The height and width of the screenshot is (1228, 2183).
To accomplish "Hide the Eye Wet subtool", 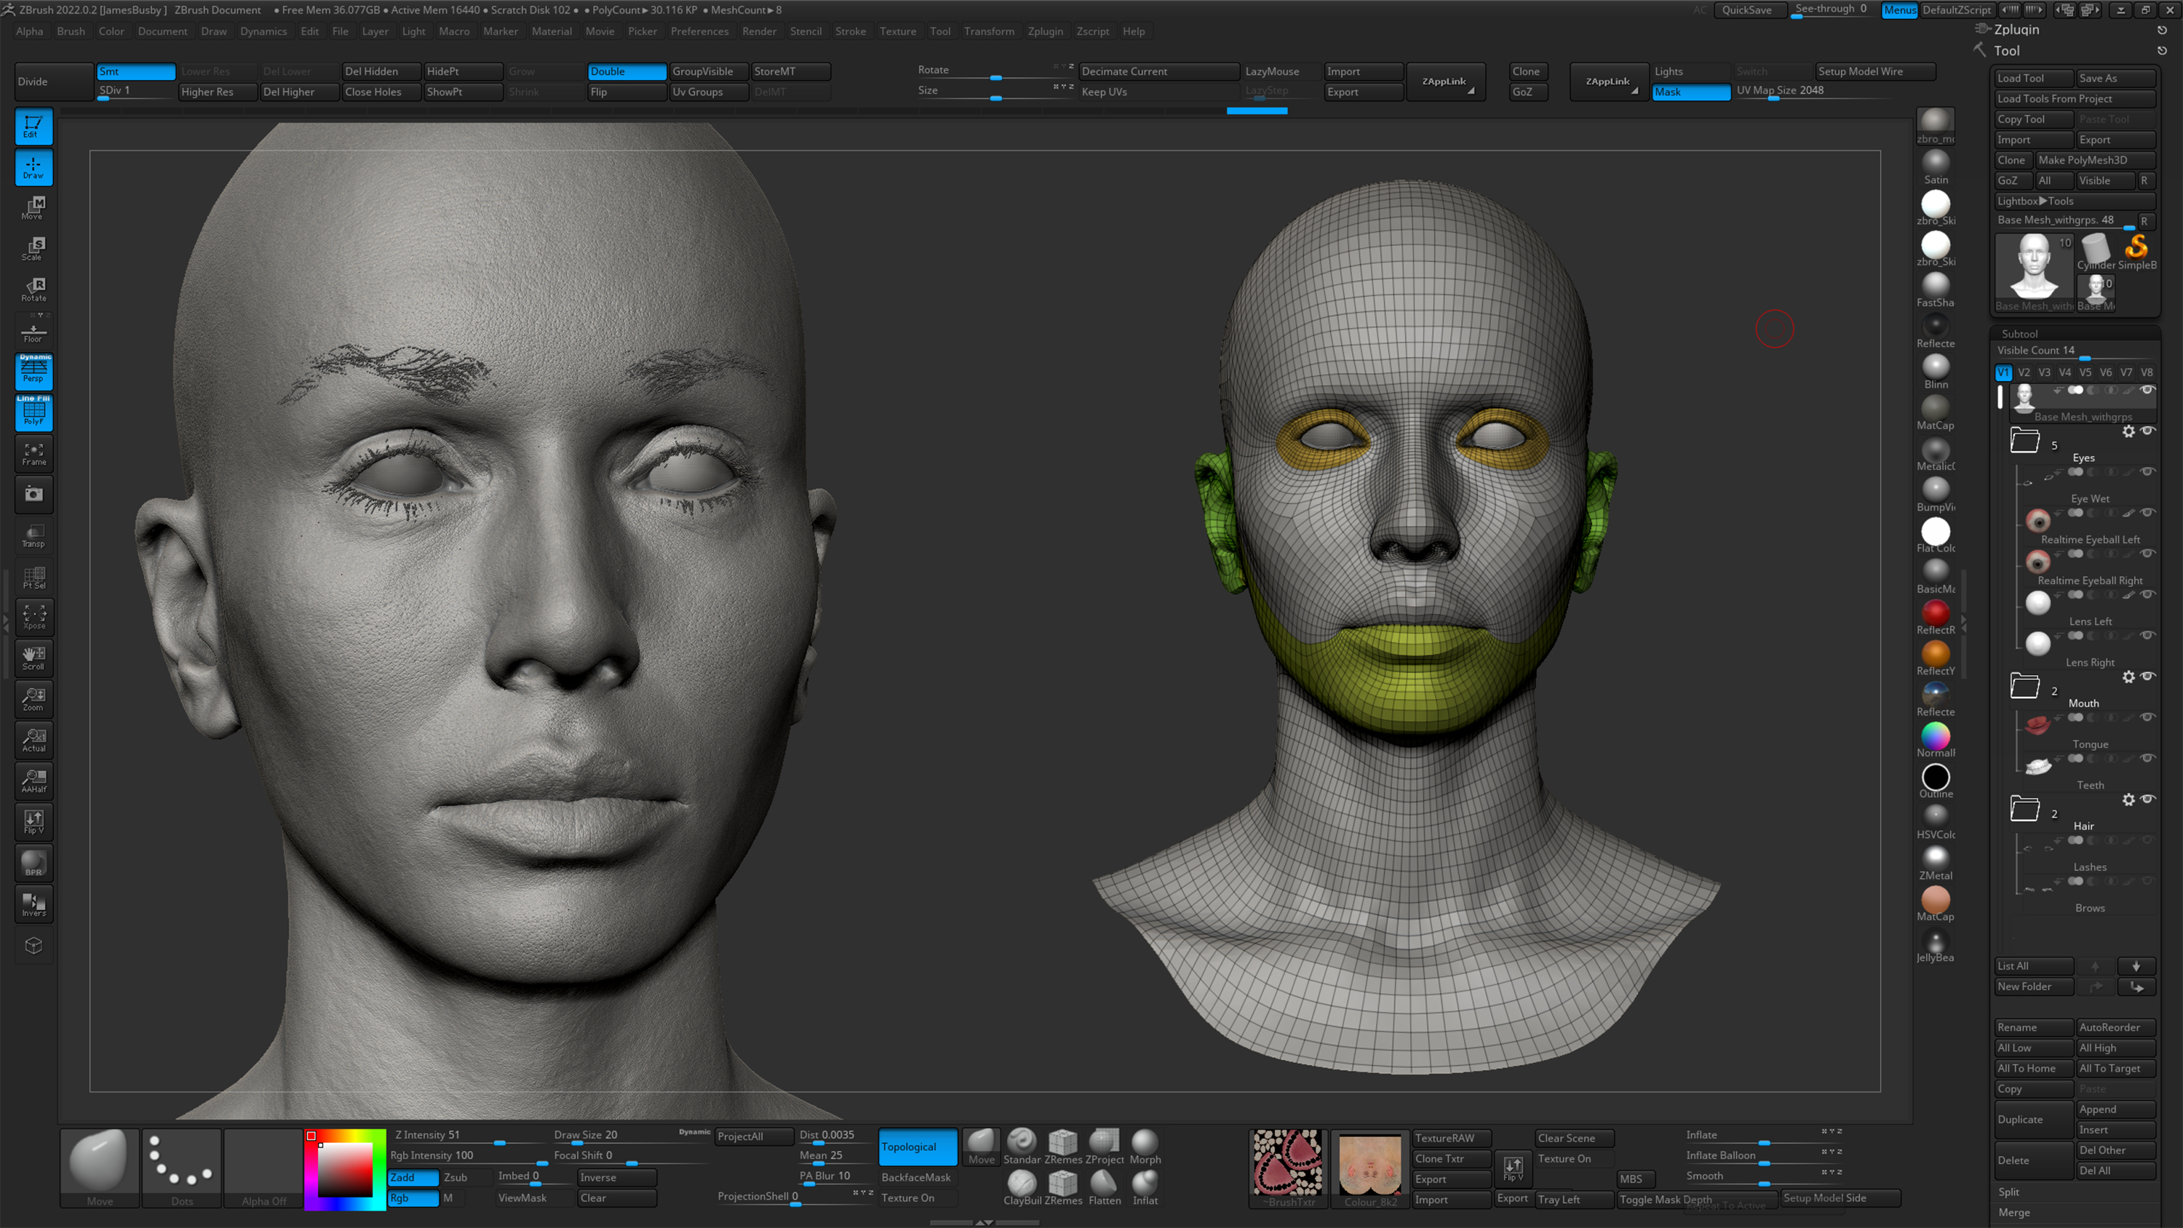I will pyautogui.click(x=2147, y=472).
